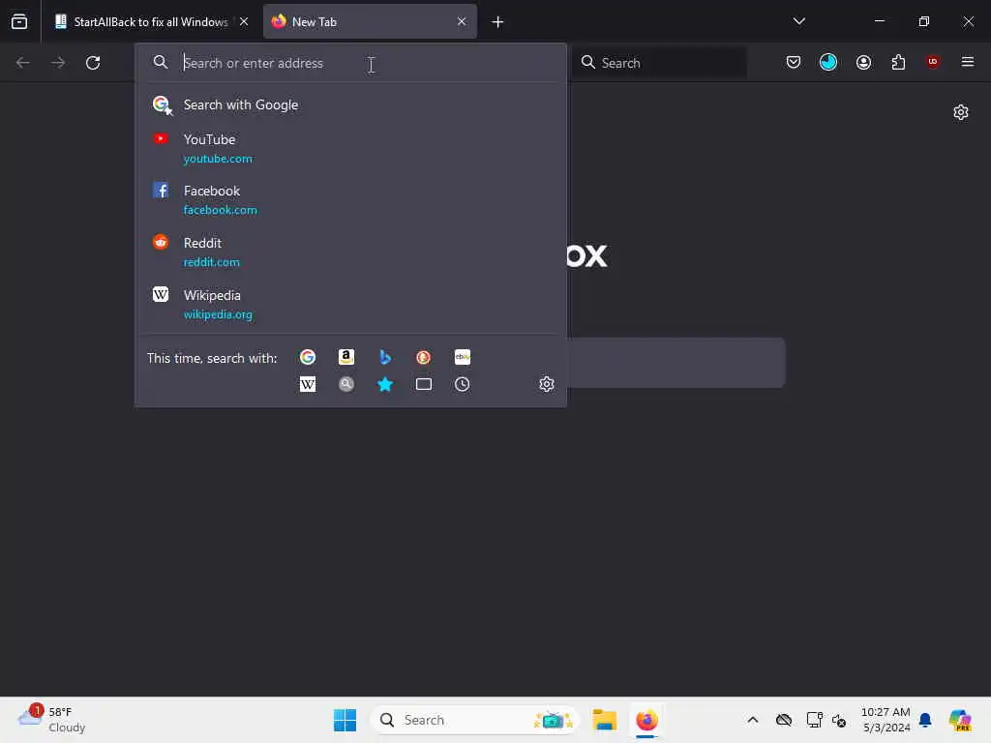Click OneDrive cloud tray icon
This screenshot has height=743, width=991.
coord(784,720)
